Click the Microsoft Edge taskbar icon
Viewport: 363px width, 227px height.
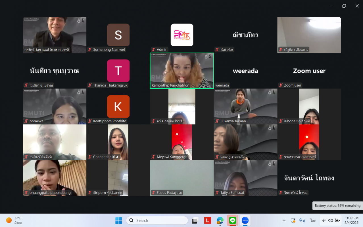coord(220,220)
